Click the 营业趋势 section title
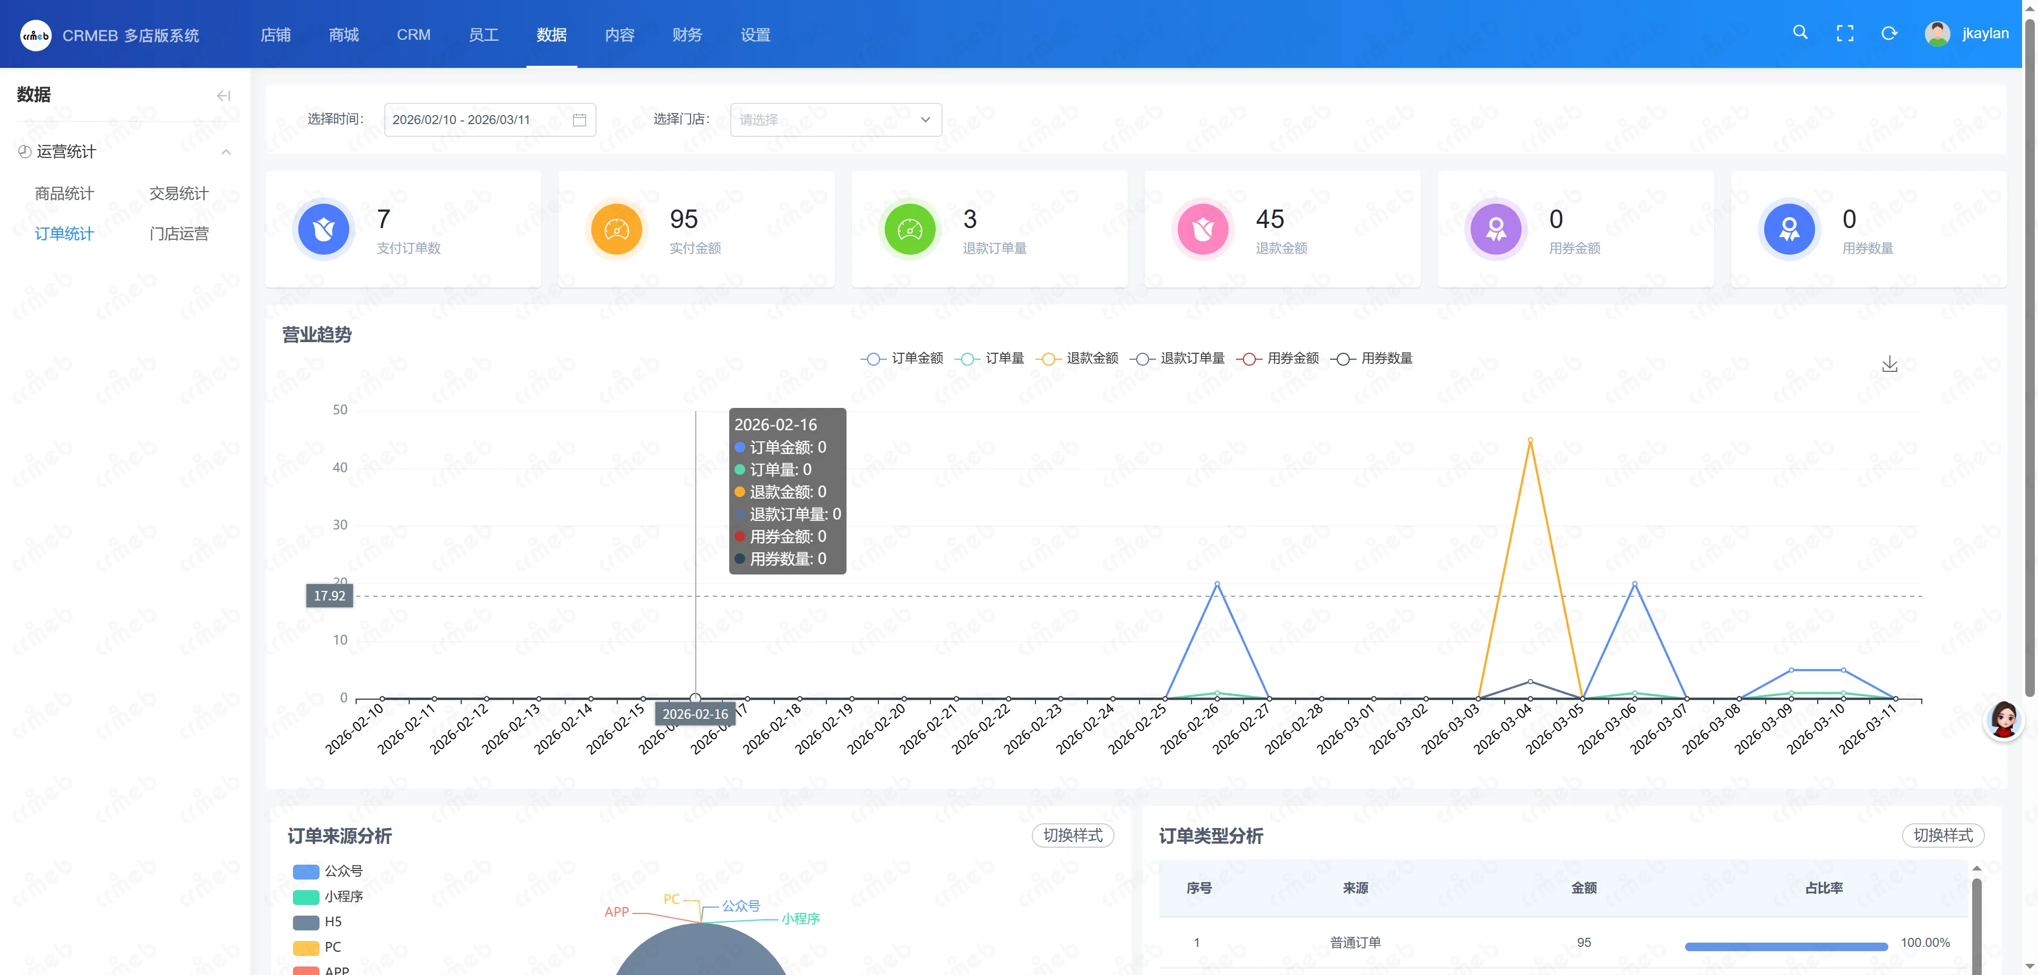 (316, 335)
